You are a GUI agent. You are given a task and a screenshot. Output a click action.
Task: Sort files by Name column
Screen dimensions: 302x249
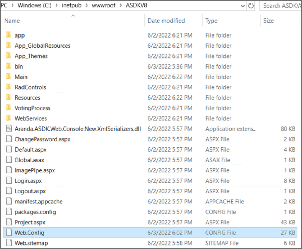(x=12, y=20)
